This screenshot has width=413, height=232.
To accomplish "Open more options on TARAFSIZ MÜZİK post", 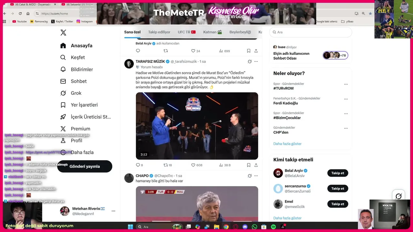I will pyautogui.click(x=256, y=62).
